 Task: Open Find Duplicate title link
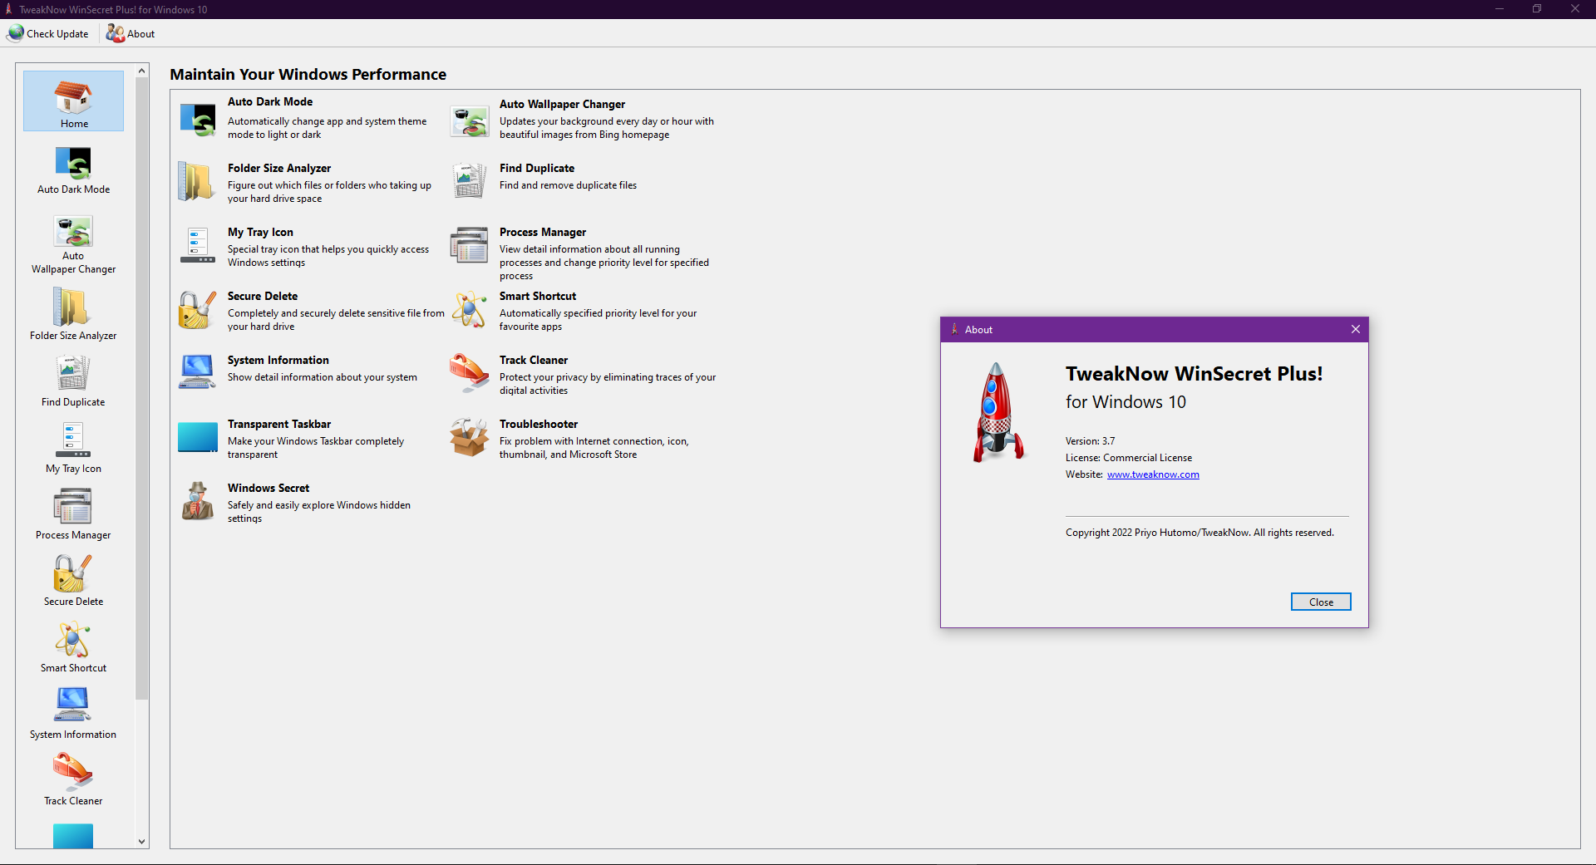click(537, 168)
